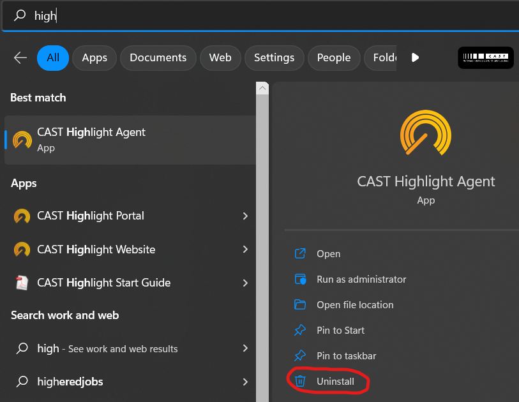Select CAST Highlight Portal result

point(130,216)
